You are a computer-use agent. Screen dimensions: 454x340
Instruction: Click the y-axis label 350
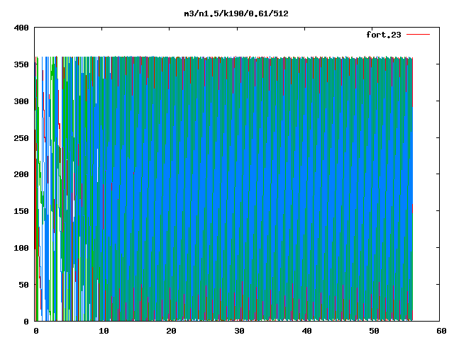[21, 64]
